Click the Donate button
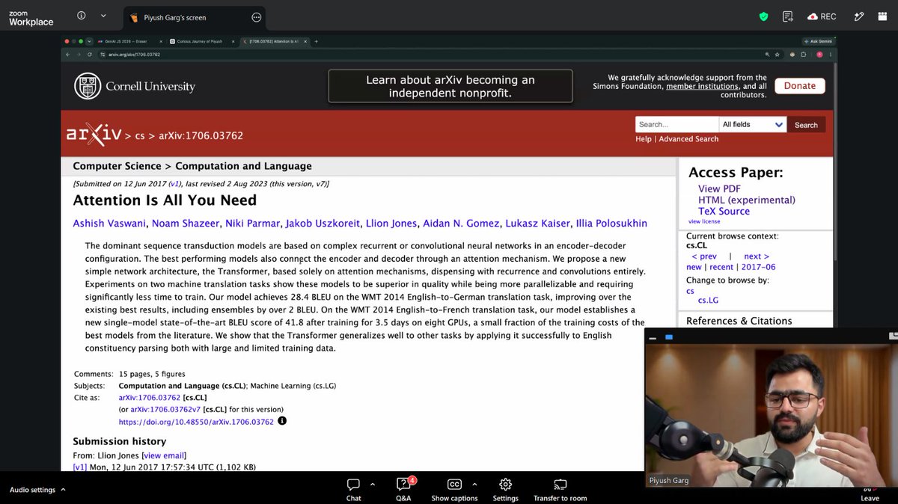The image size is (898, 504). coord(799,85)
